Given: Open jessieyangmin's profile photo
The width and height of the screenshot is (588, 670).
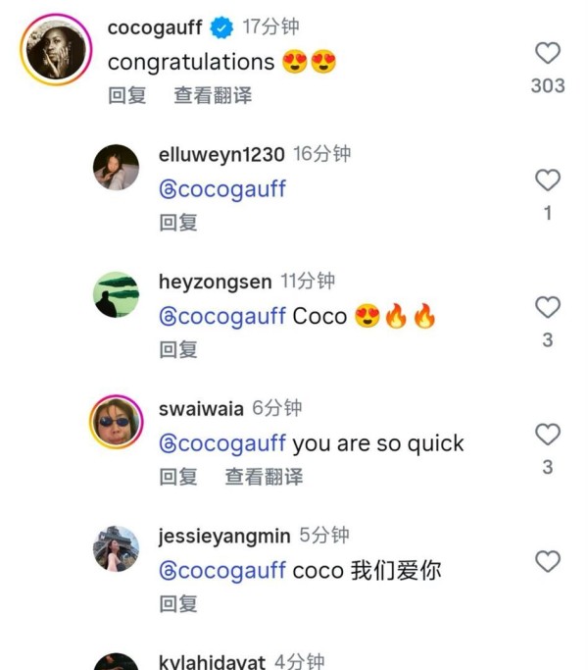Looking at the screenshot, I should click(x=117, y=548).
